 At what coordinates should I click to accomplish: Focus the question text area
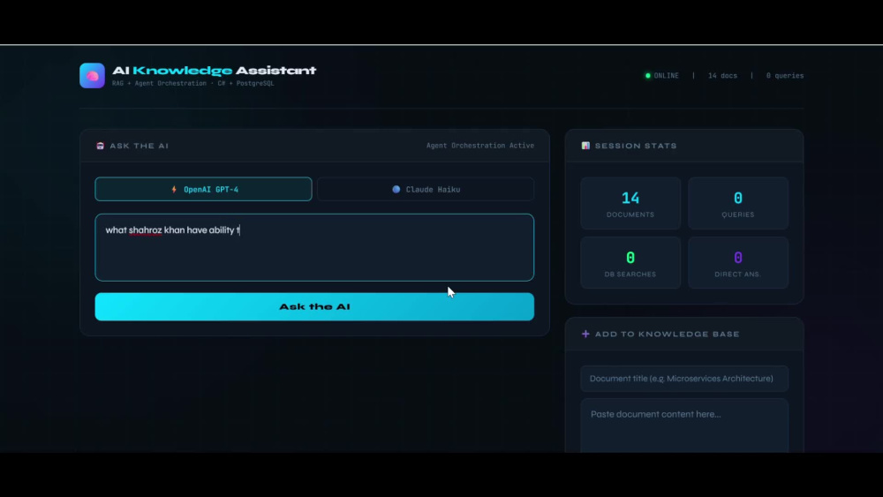click(x=314, y=247)
